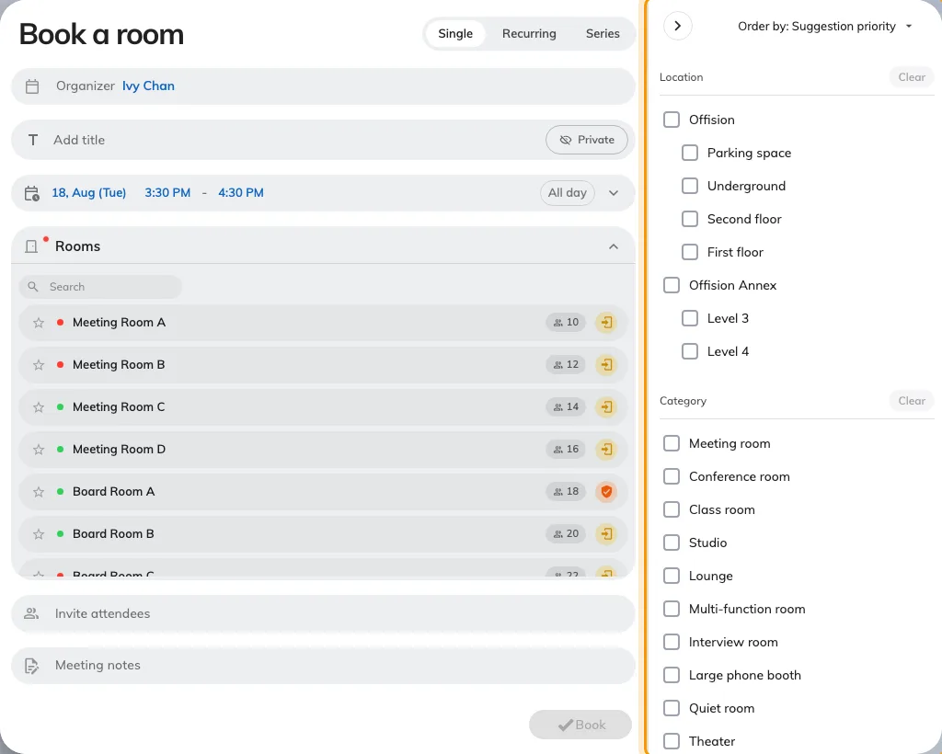Check the Multi-function room category

click(x=671, y=609)
